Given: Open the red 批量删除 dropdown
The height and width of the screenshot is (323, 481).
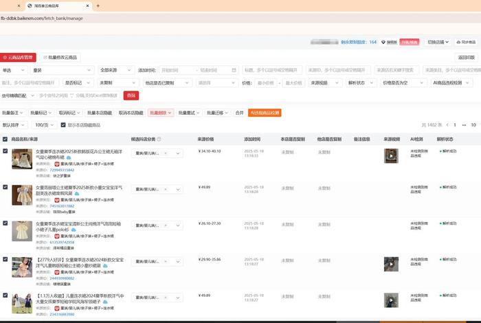Looking at the screenshot, I should tap(161, 113).
